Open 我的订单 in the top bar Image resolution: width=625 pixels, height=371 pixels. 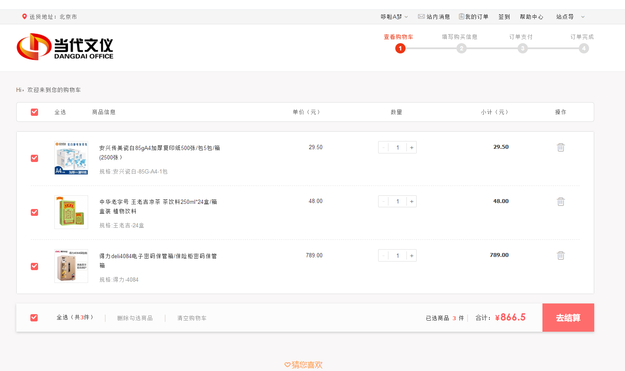[477, 17]
